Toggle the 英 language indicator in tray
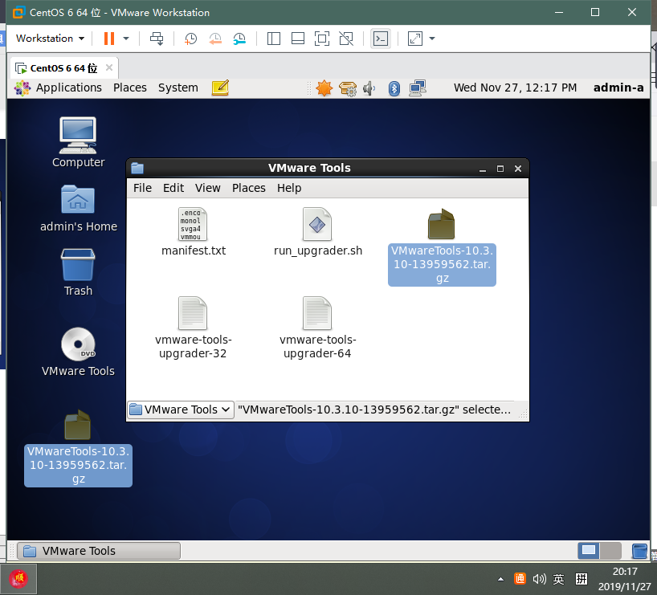Viewport: 657px width, 595px height. click(558, 579)
